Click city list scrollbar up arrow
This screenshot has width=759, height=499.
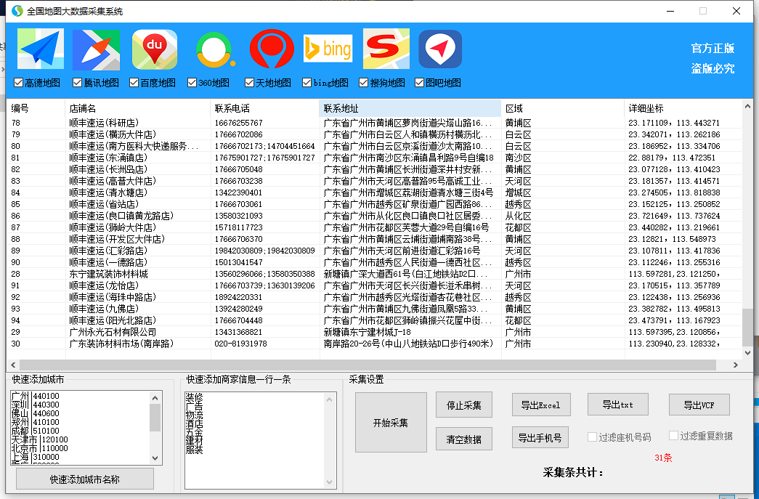coord(155,398)
